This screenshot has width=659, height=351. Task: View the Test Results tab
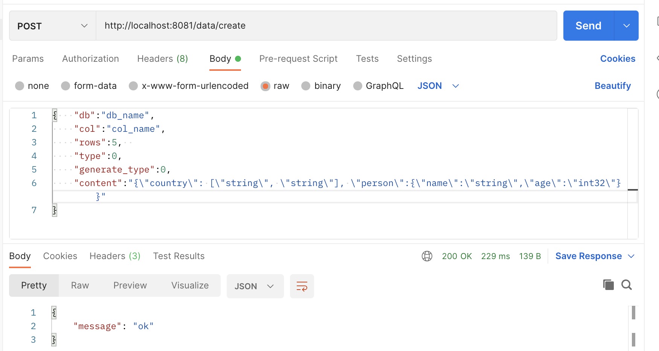(x=179, y=256)
